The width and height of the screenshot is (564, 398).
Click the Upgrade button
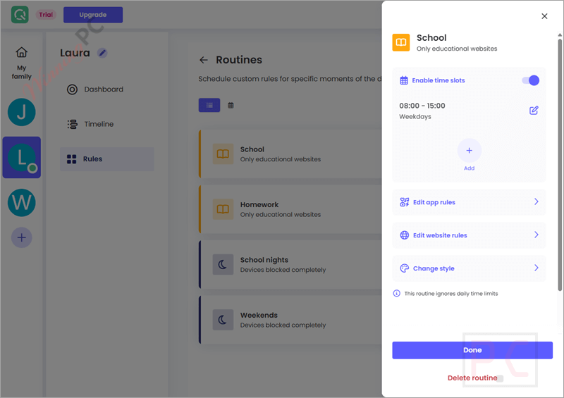pos(93,15)
